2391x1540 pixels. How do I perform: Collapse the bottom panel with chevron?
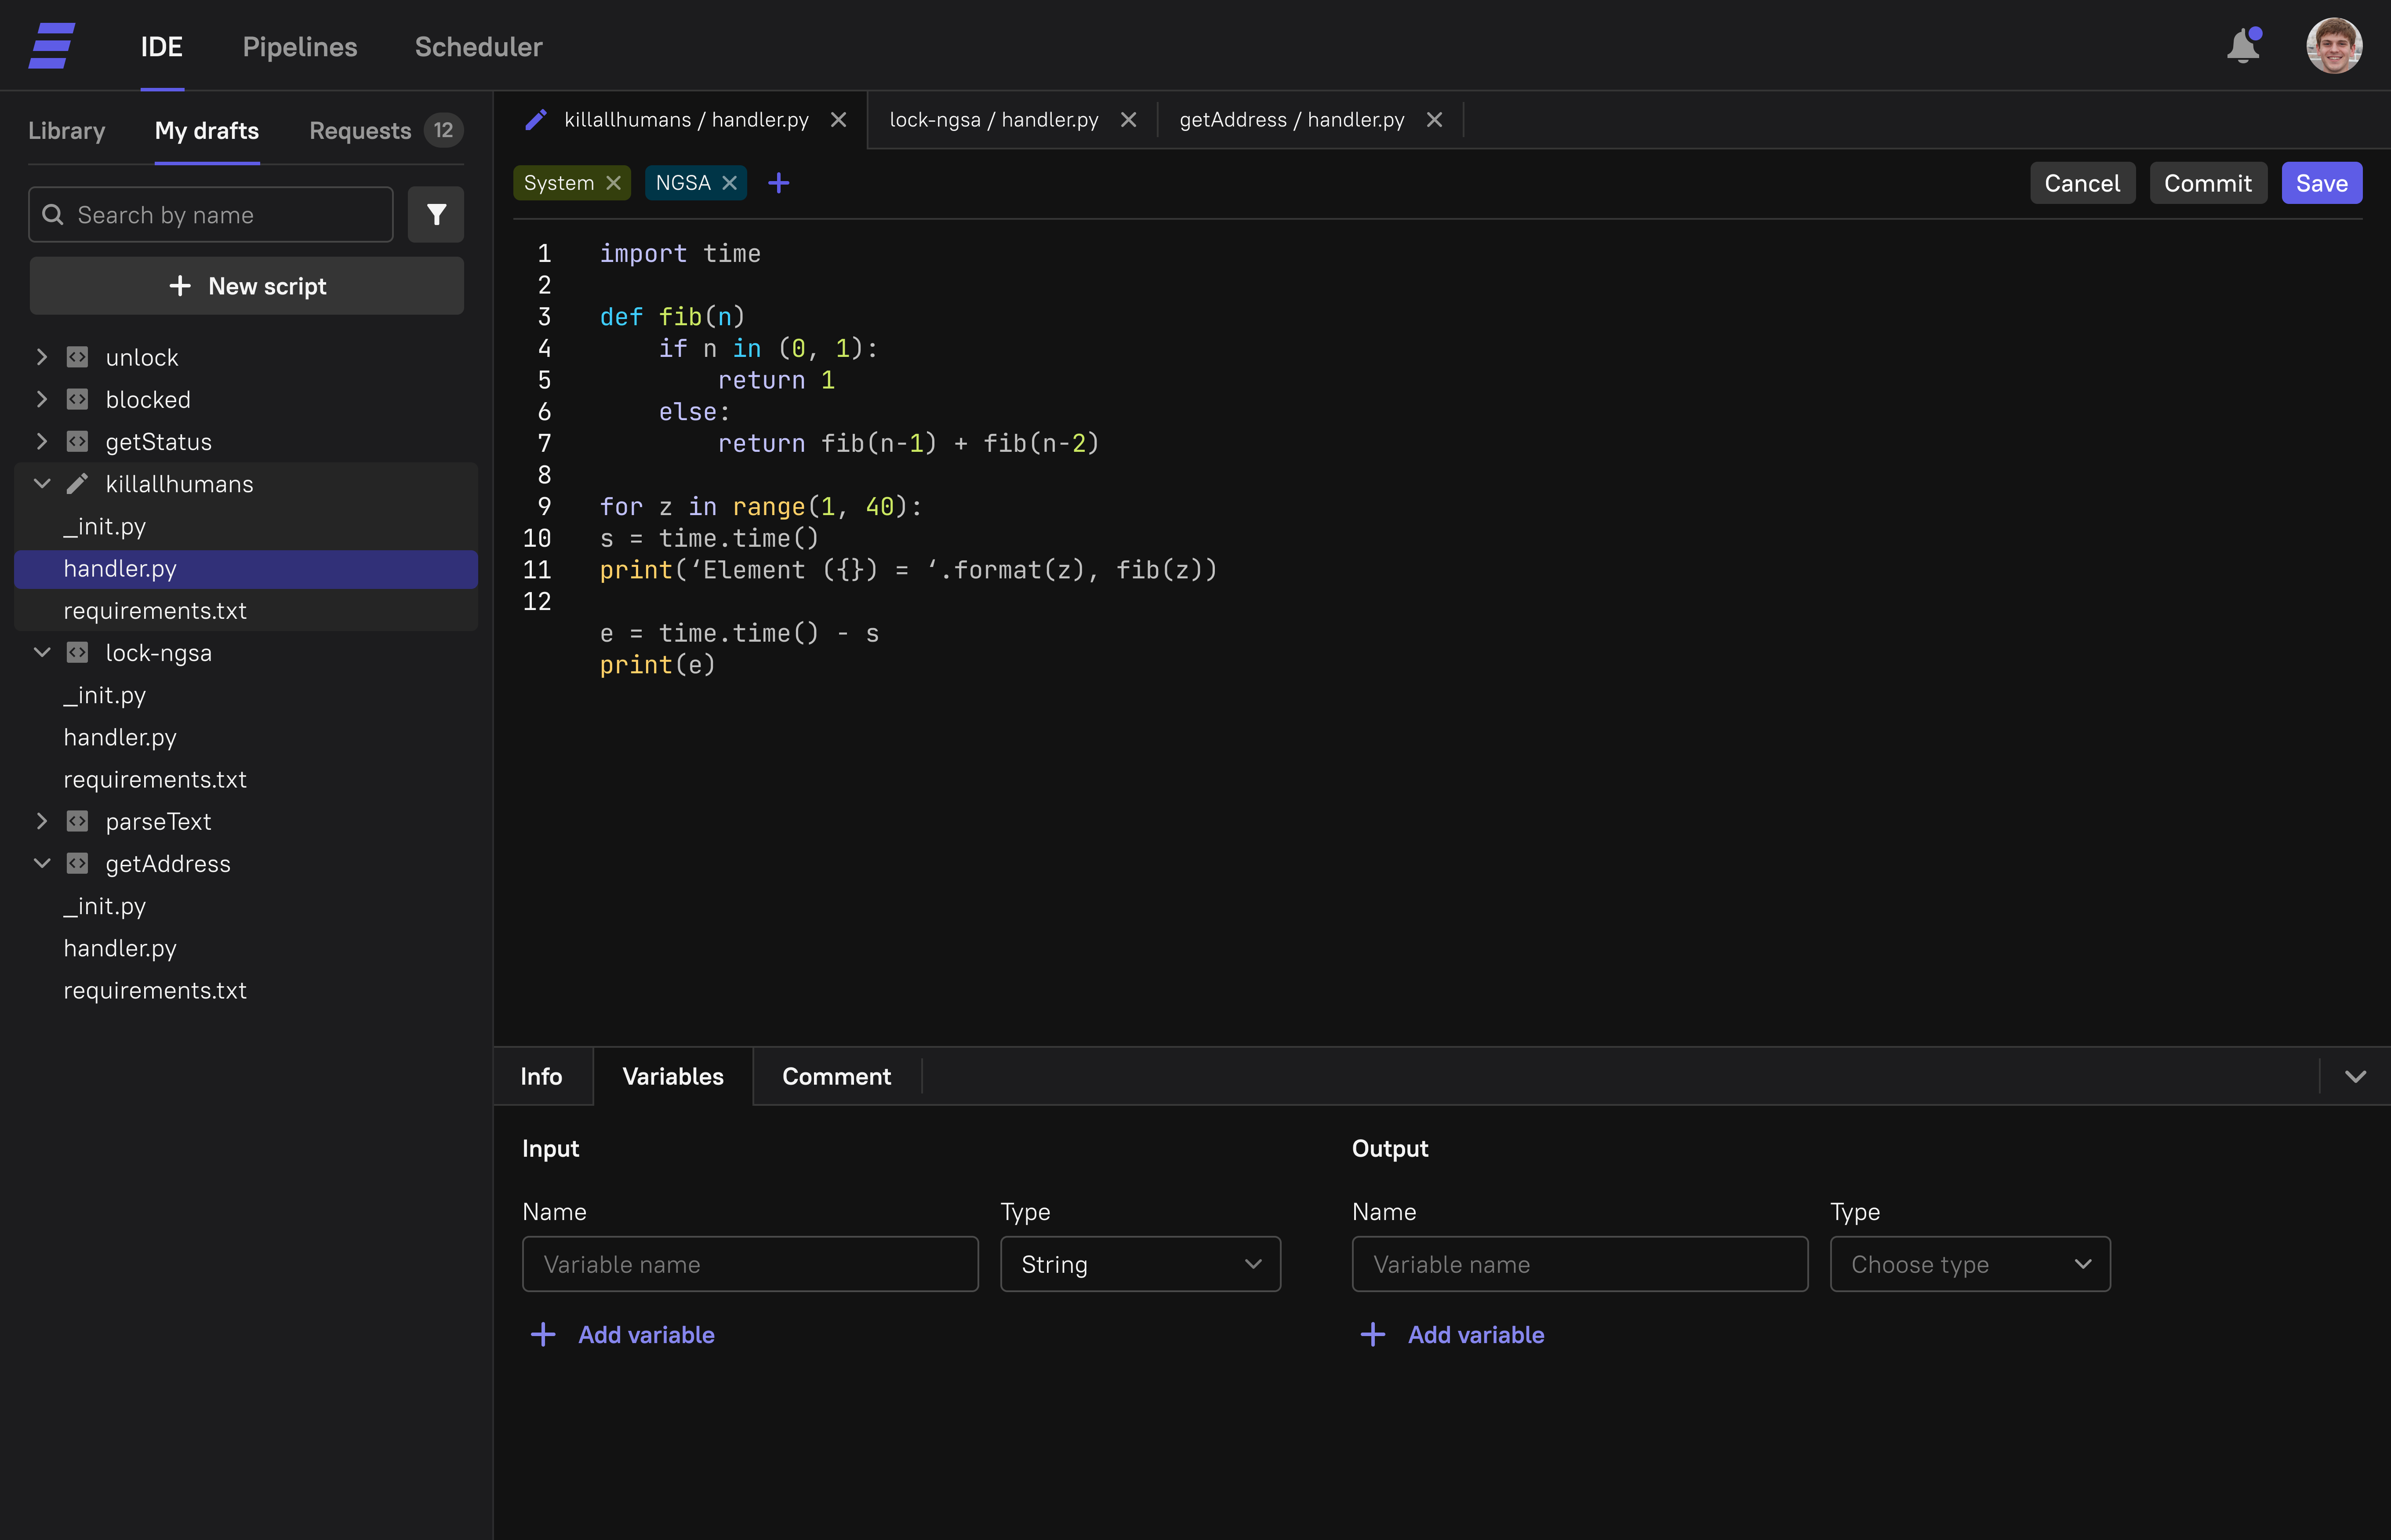click(2355, 1076)
